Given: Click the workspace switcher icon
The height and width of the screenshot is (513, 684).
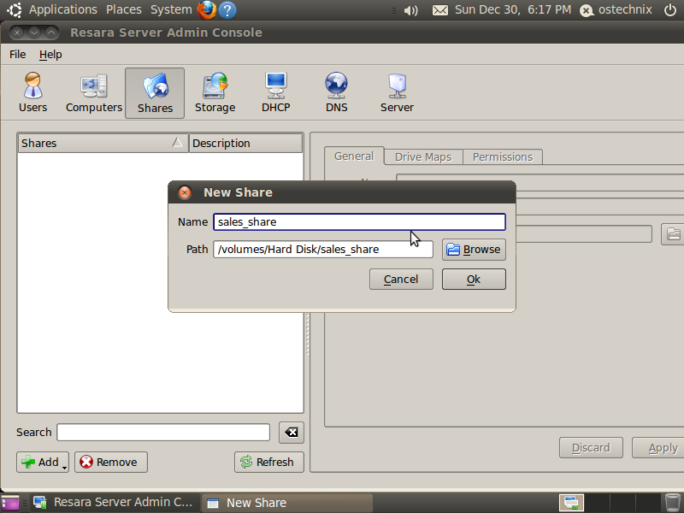Looking at the screenshot, I should (x=571, y=503).
